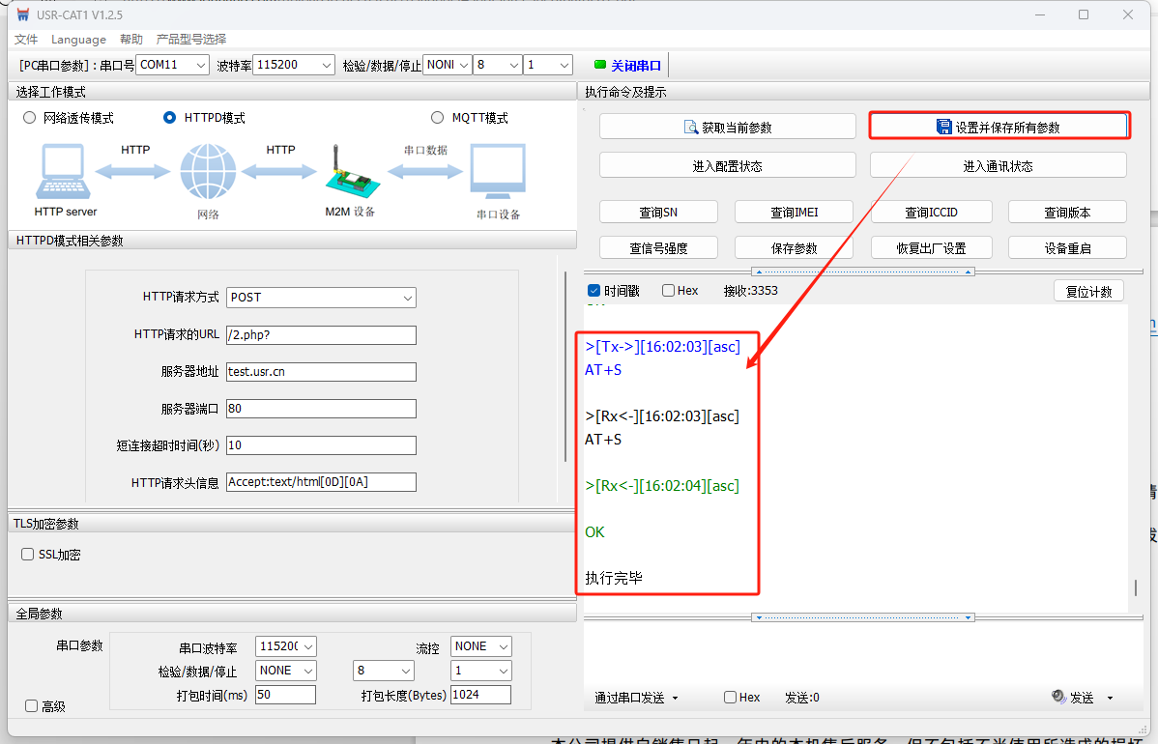Click the green 关闭串口 port indicator icon
The height and width of the screenshot is (744, 1158).
coord(600,65)
